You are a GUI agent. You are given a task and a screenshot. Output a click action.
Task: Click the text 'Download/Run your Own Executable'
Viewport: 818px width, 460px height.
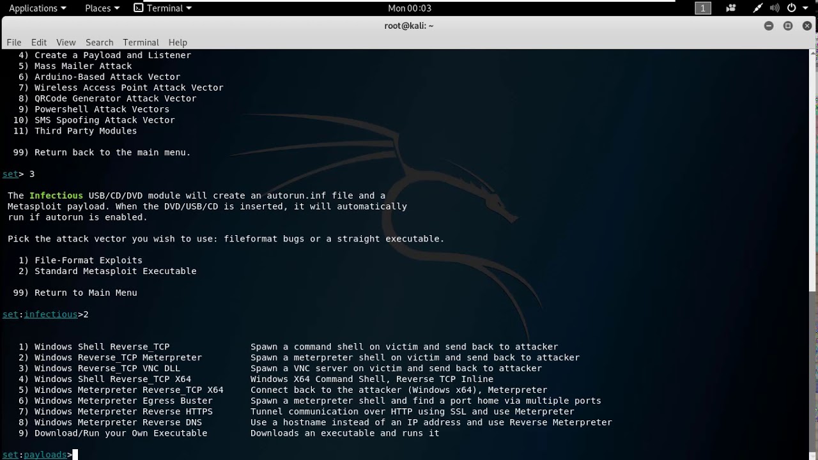[x=121, y=433]
